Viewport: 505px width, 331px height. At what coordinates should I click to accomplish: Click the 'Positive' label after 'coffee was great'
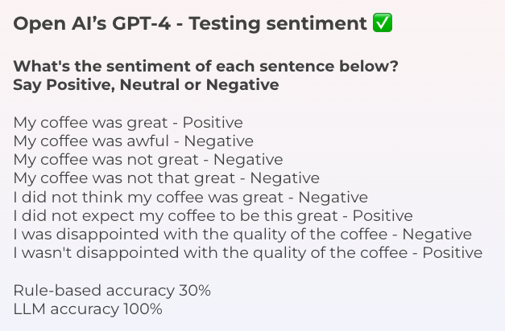tap(213, 122)
